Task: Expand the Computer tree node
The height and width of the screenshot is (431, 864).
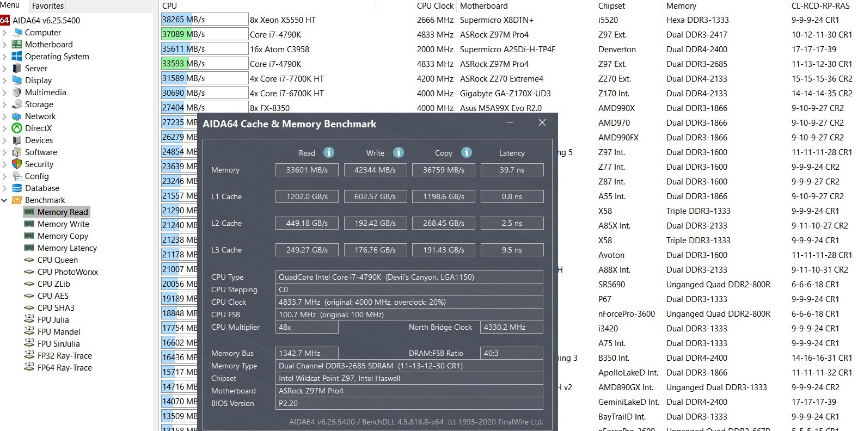Action: click(5, 33)
